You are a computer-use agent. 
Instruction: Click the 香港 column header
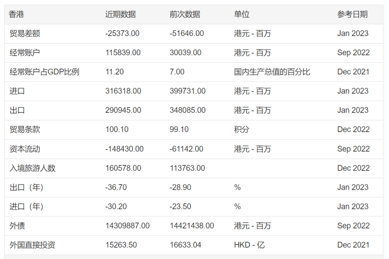16,14
